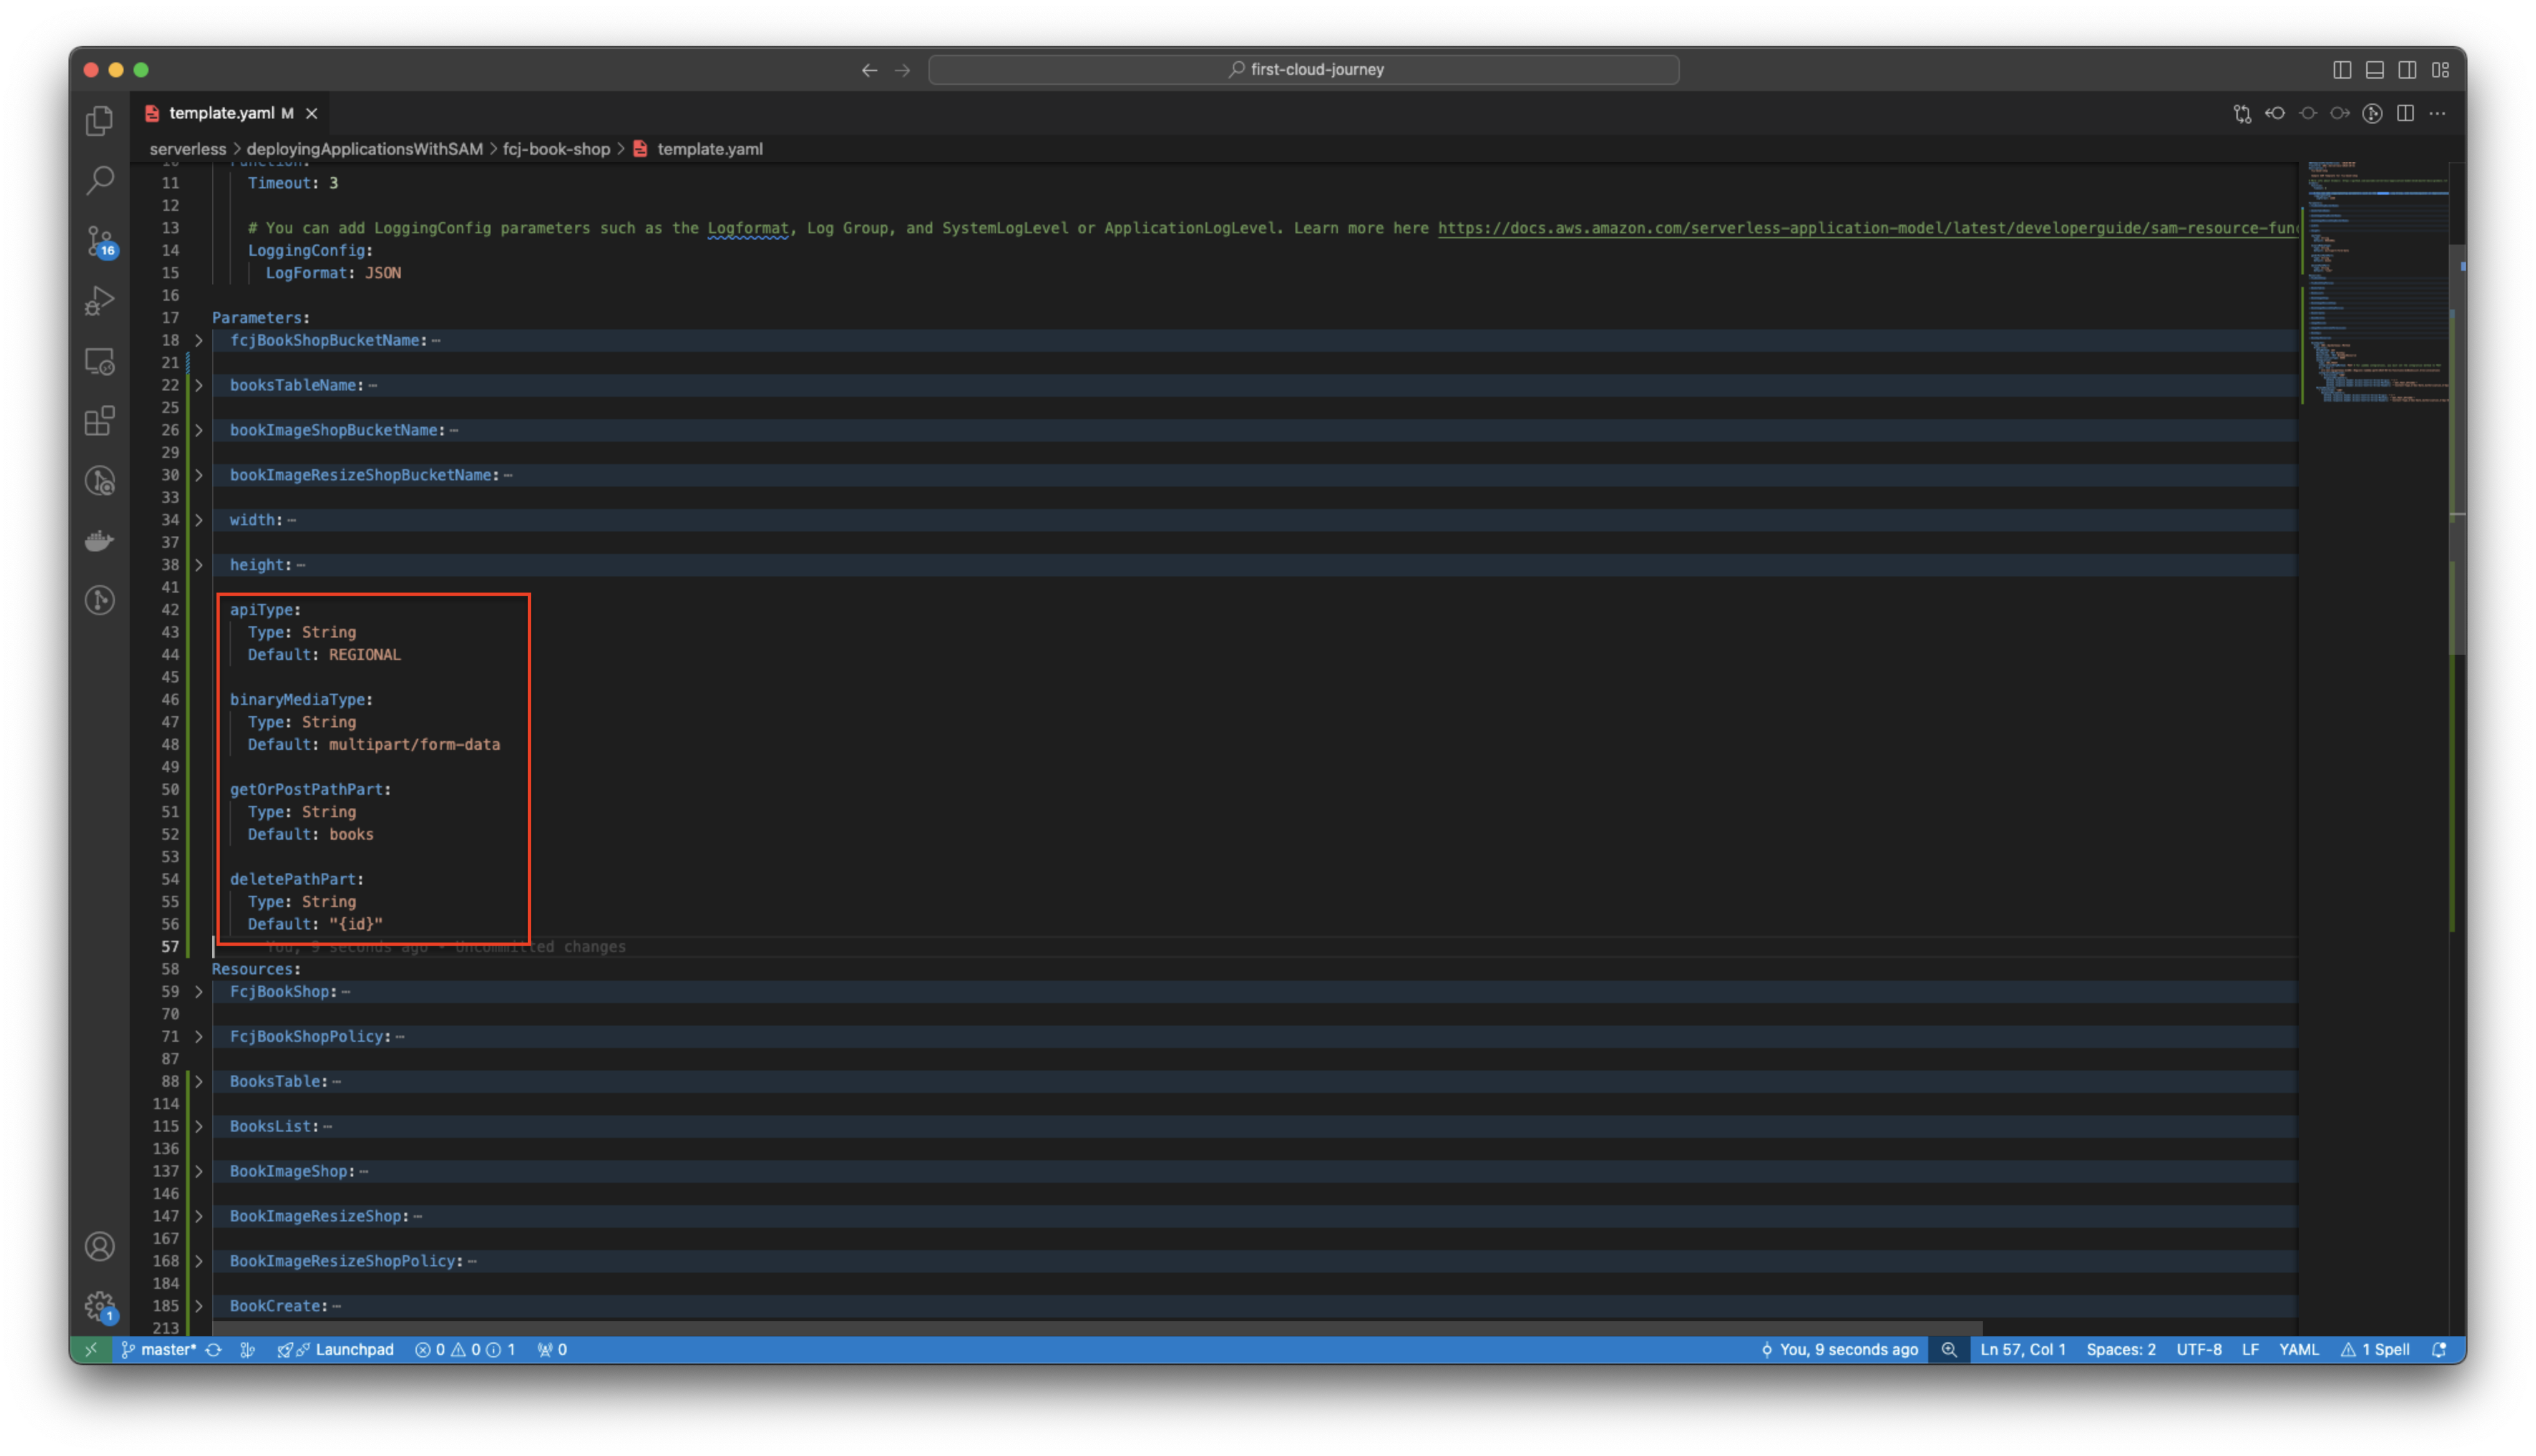The height and width of the screenshot is (1456, 2536).
Task: Change encoding via UTF-8
Action: (2199, 1350)
